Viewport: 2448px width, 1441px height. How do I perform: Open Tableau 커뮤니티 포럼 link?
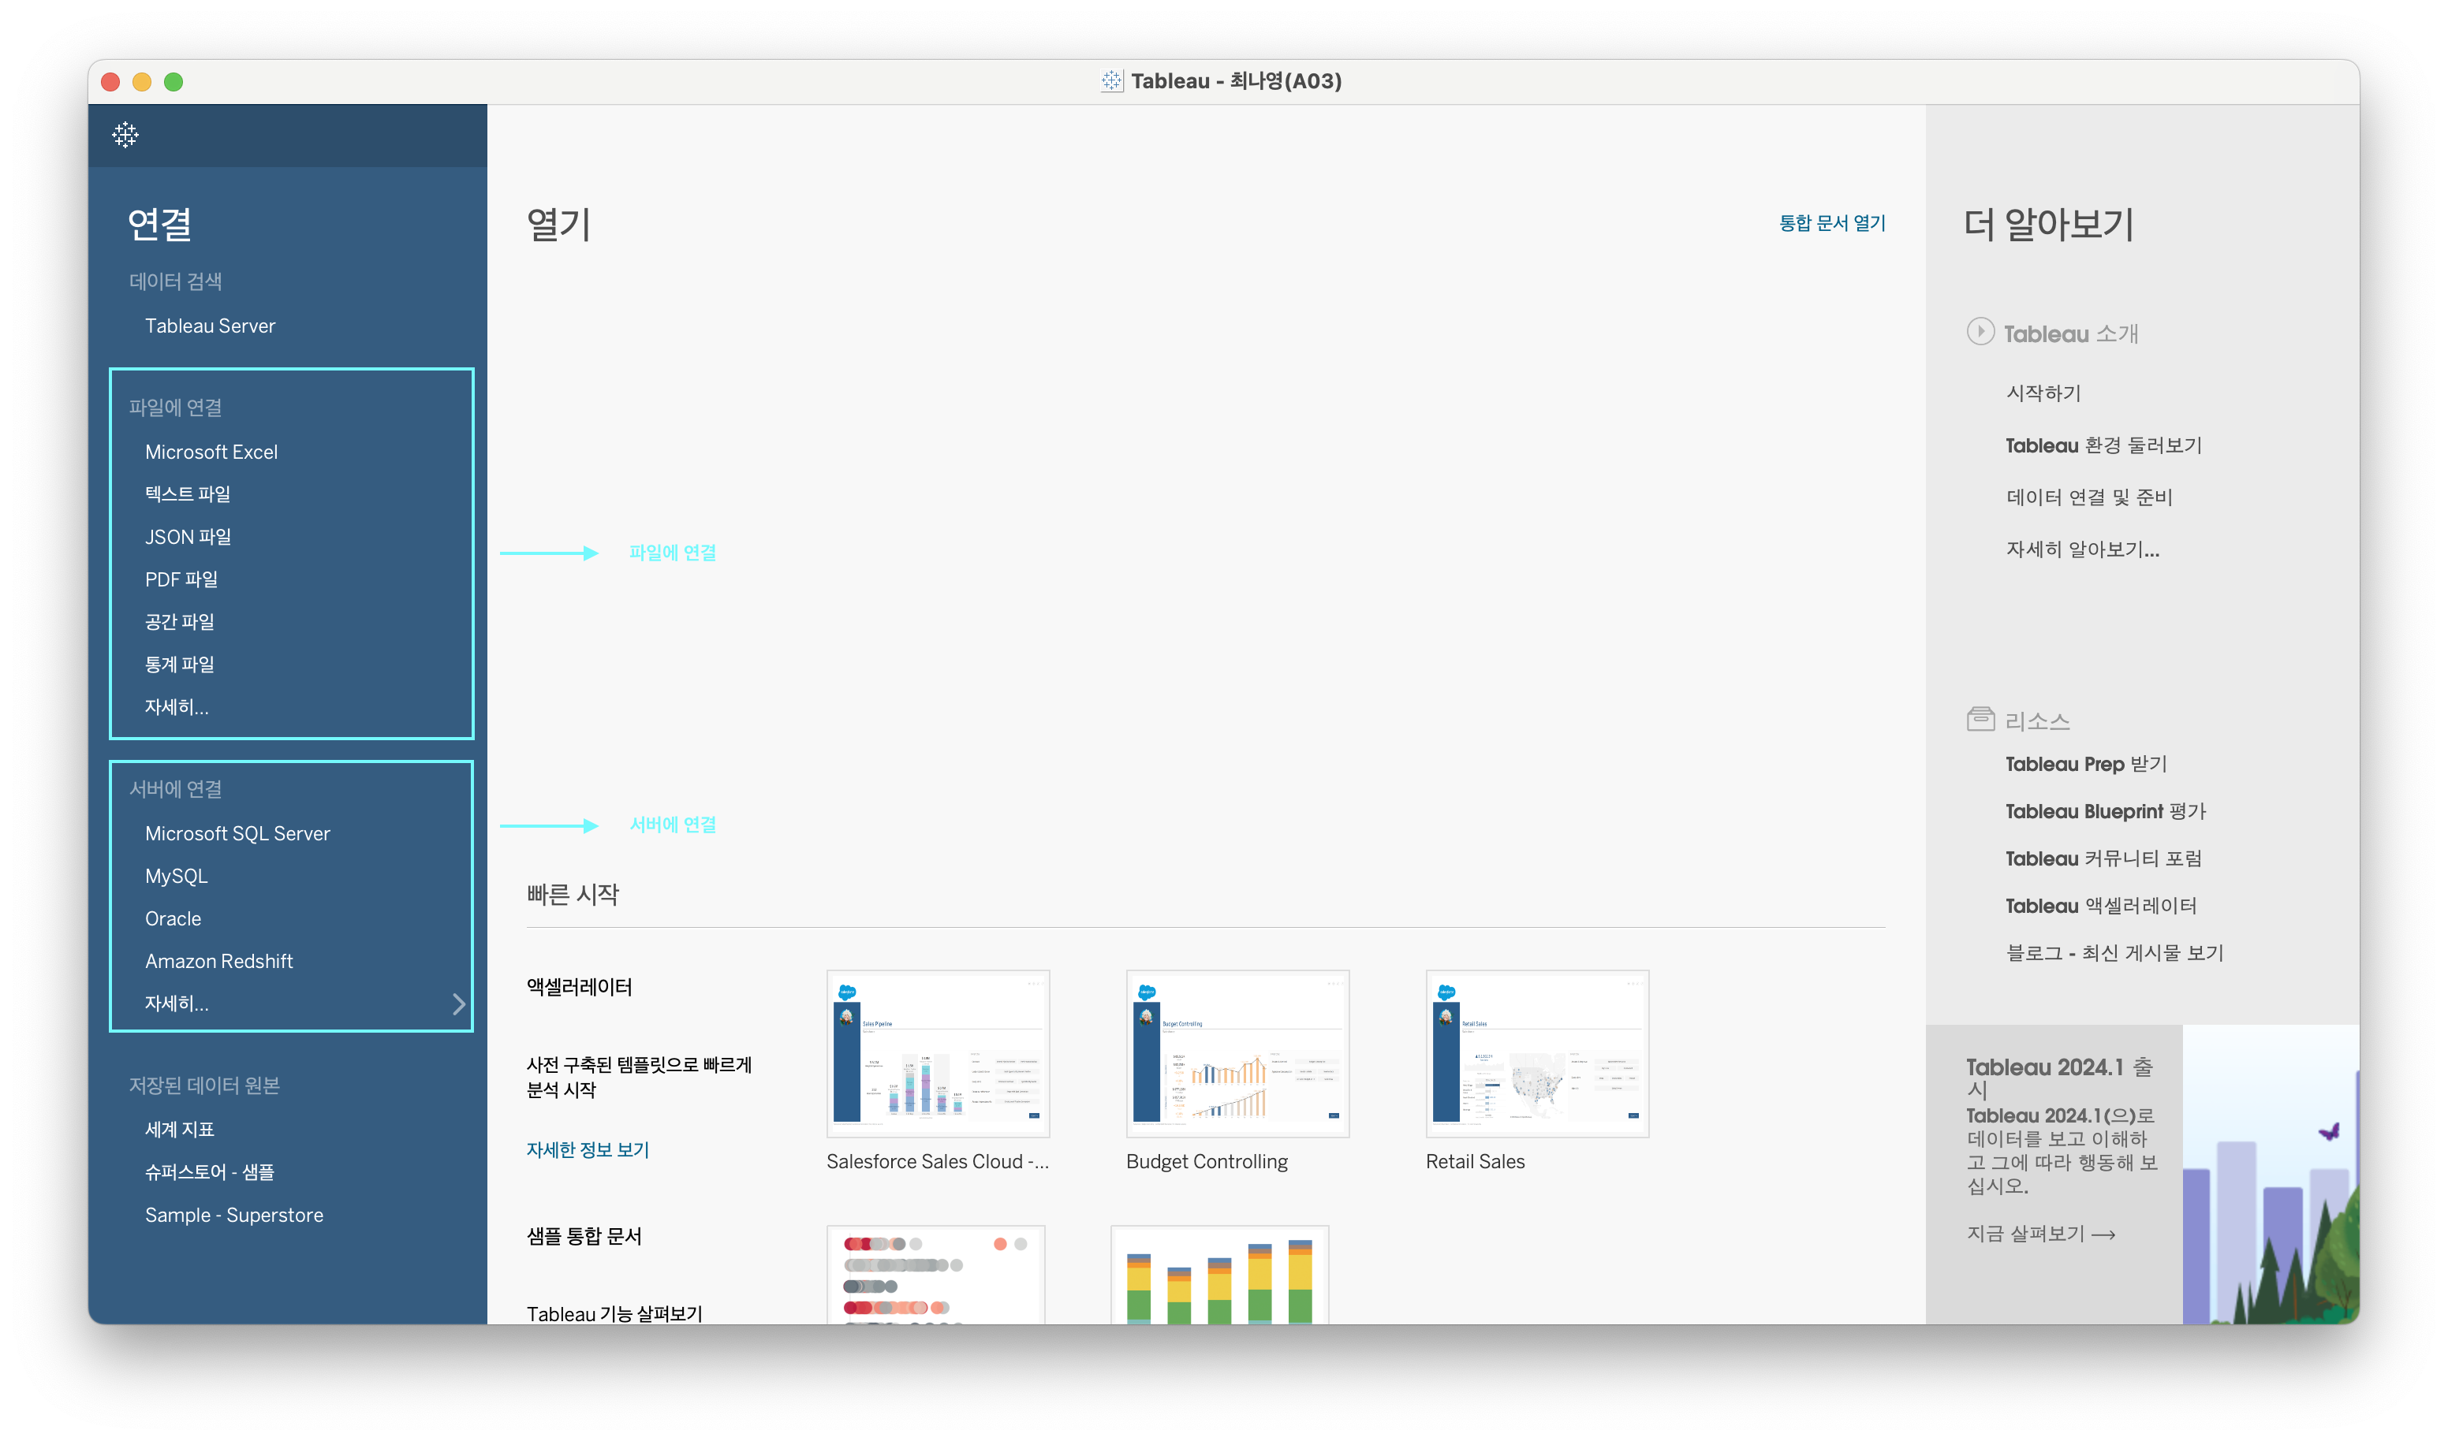tap(2103, 859)
